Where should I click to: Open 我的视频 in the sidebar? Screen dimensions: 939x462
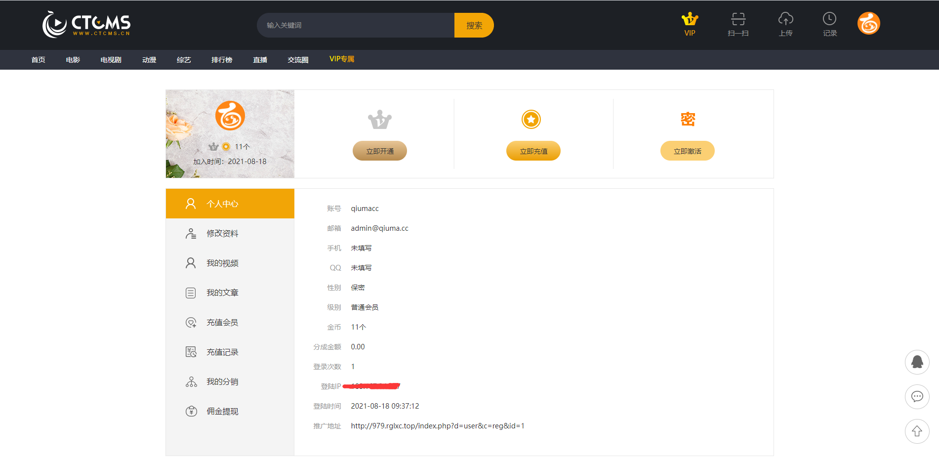tap(222, 263)
